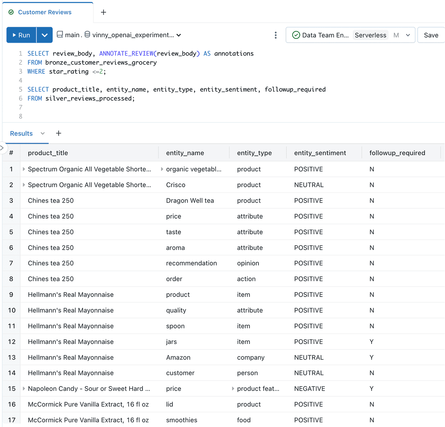
Task: Open the Run options dropdown arrow
Action: pyautogui.click(x=44, y=35)
